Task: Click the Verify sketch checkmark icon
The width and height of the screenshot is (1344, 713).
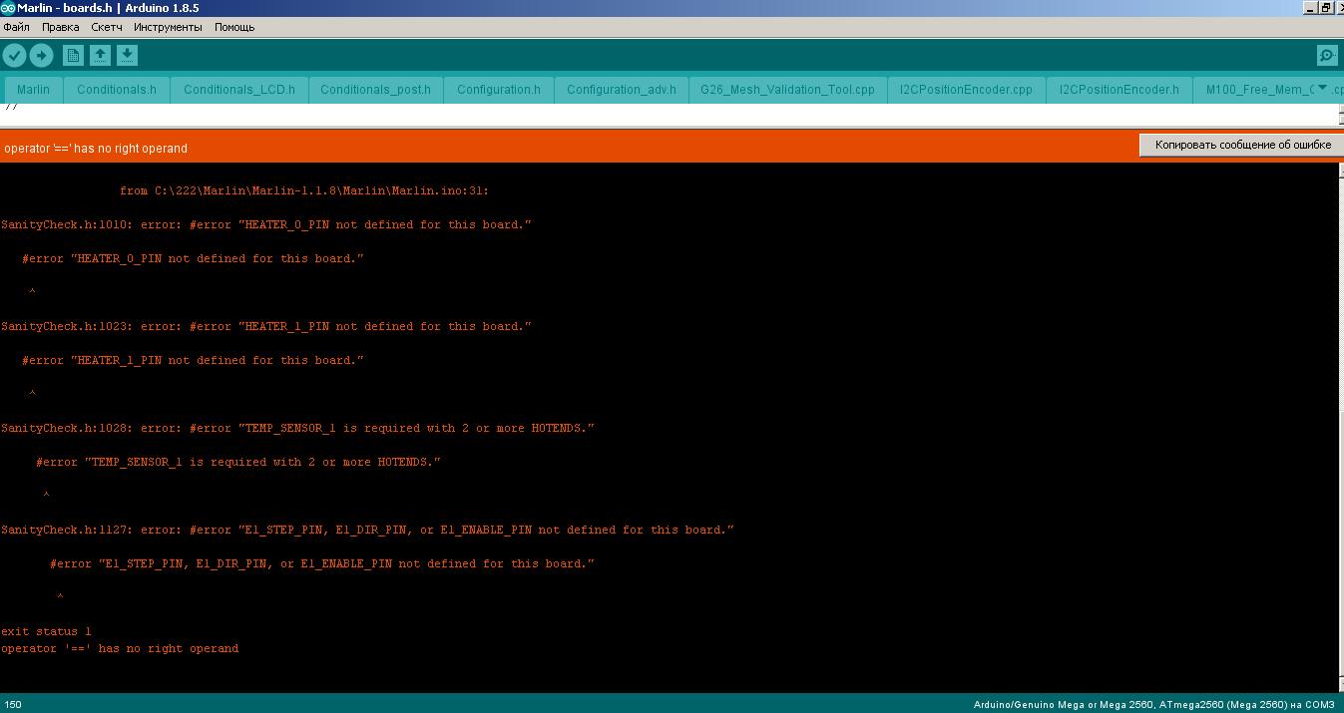Action: [14, 56]
